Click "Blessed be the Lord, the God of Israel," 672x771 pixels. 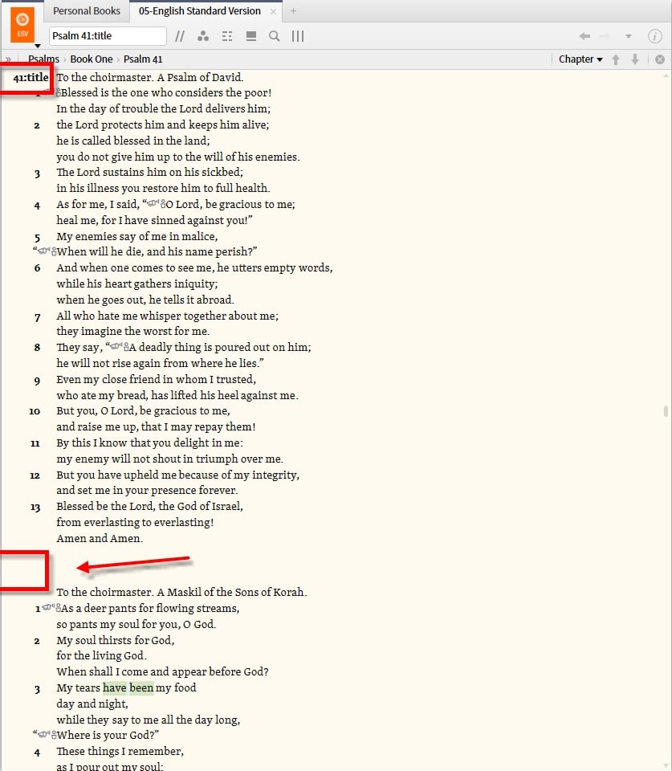click(150, 506)
